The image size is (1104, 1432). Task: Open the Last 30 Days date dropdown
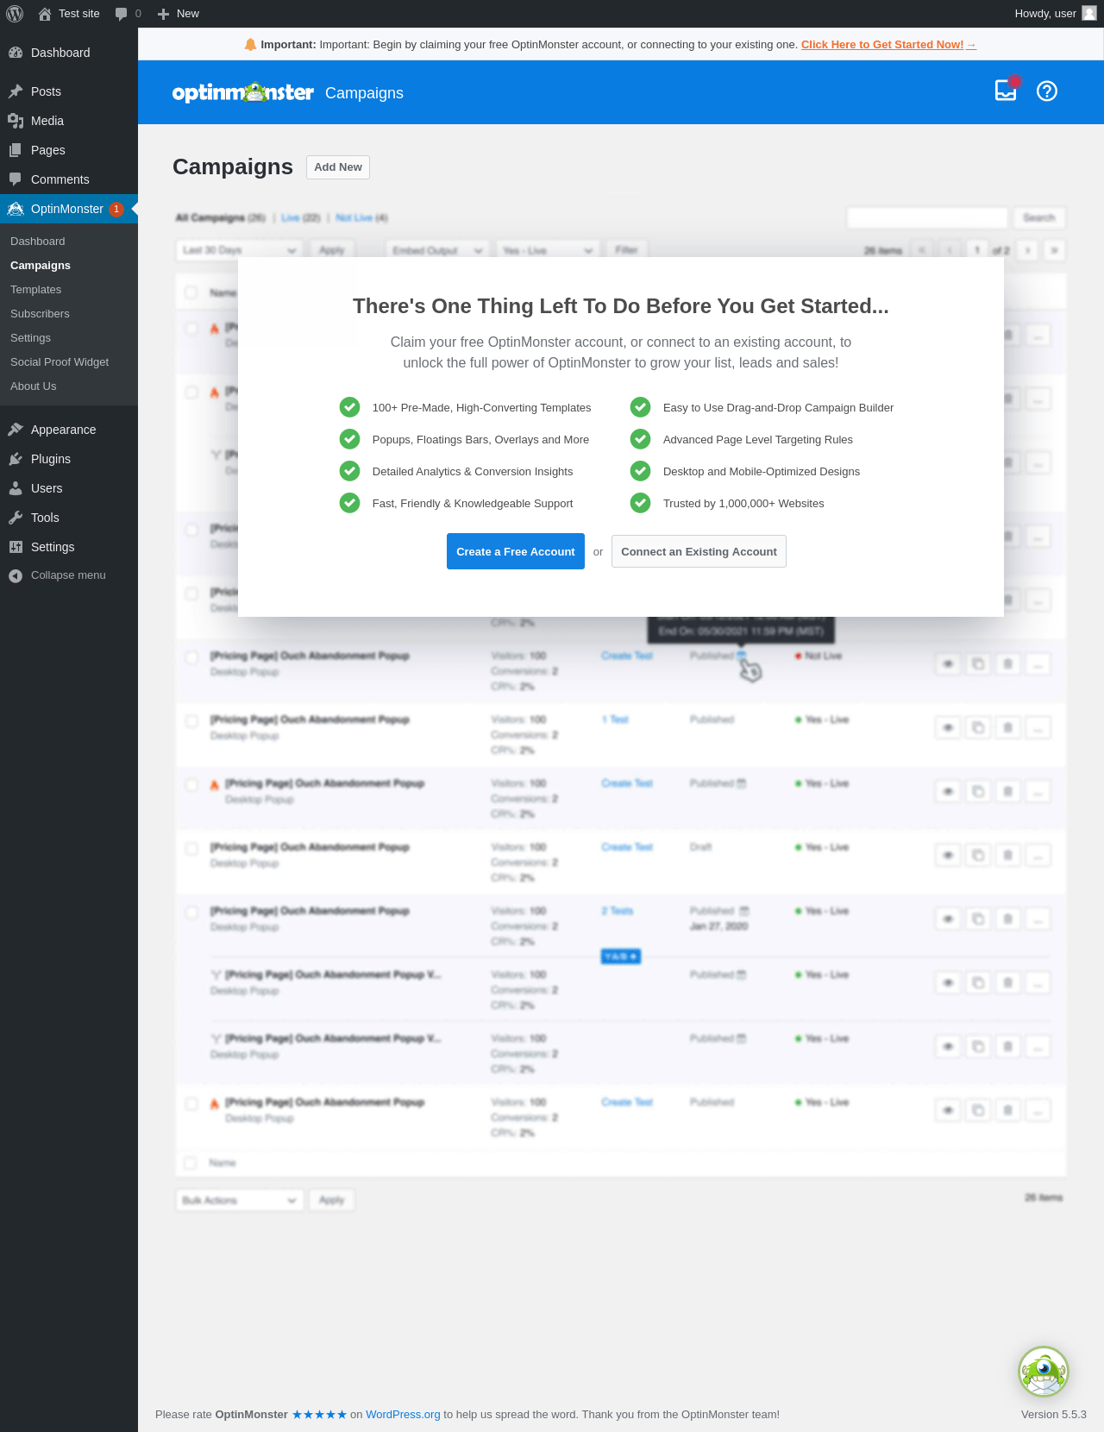[239, 250]
